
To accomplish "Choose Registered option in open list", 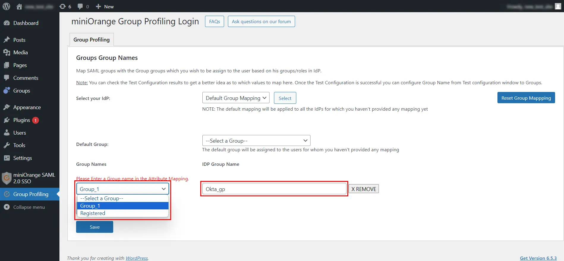I will [123, 213].
